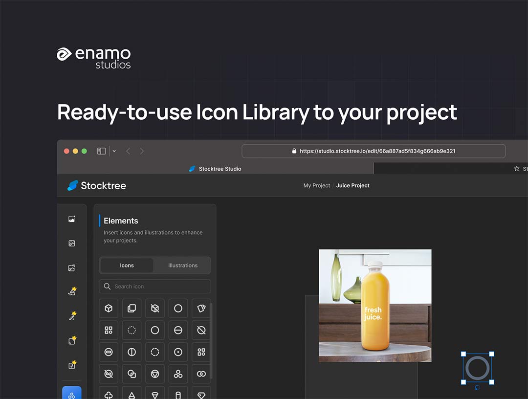Insert the playing cards icon

201,309
